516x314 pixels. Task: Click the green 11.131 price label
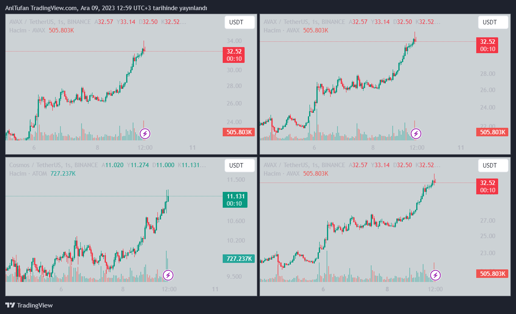coord(235,196)
